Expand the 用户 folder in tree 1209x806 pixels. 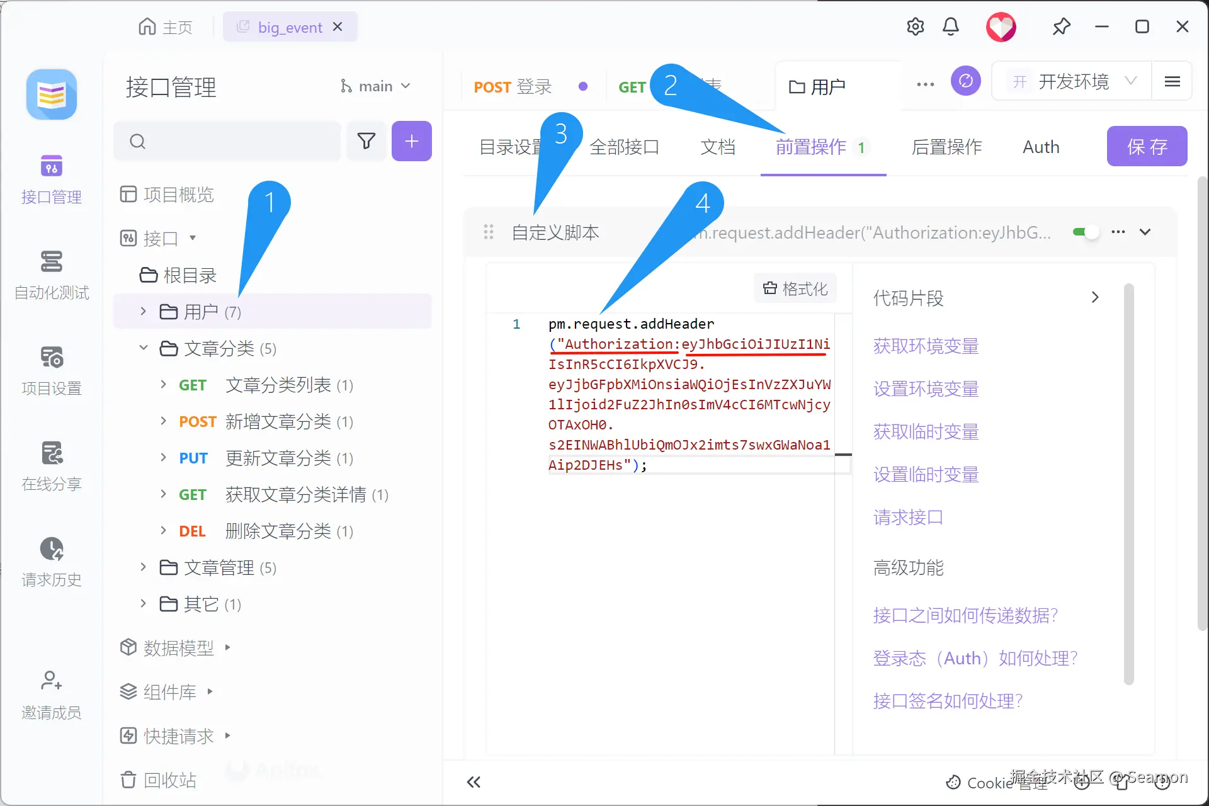[144, 312]
